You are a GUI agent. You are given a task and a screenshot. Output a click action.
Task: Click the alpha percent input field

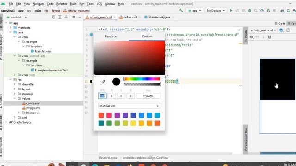[x=102, y=96]
